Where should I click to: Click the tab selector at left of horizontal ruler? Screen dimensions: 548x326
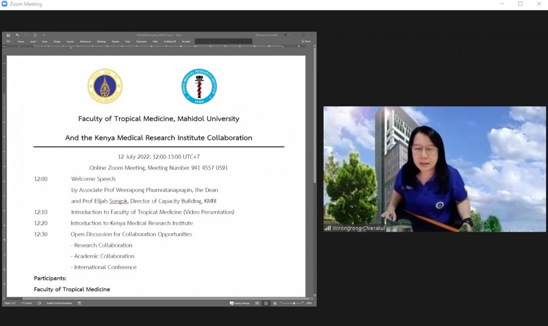pyautogui.click(x=4, y=46)
